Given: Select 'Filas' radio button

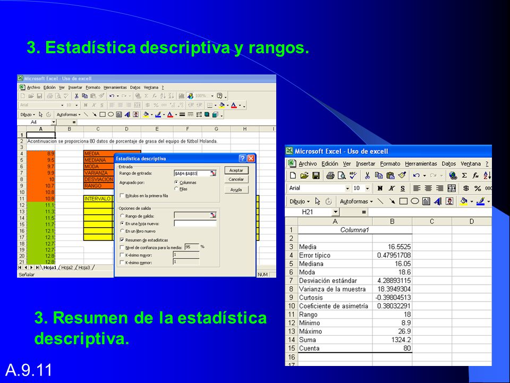Looking at the screenshot, I should [176, 189].
